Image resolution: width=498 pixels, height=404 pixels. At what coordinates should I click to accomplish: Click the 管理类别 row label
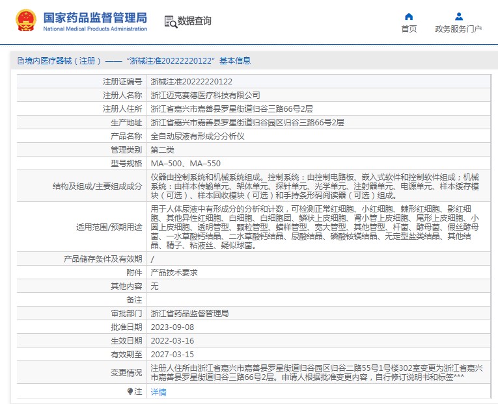tap(126, 150)
